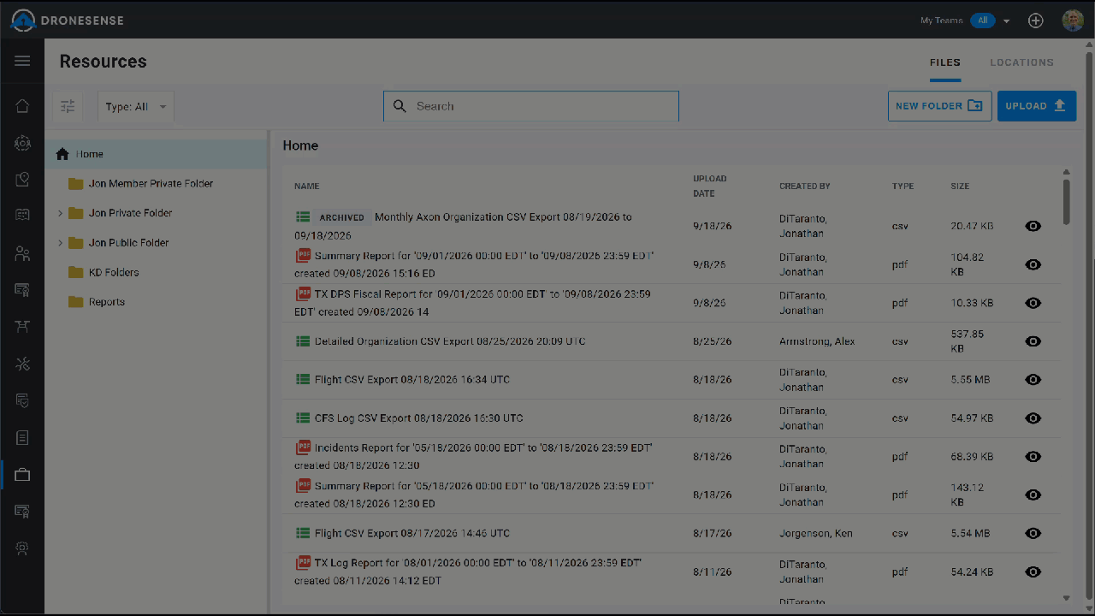Click the NEW FOLDER button
The image size is (1095, 616).
(939, 106)
